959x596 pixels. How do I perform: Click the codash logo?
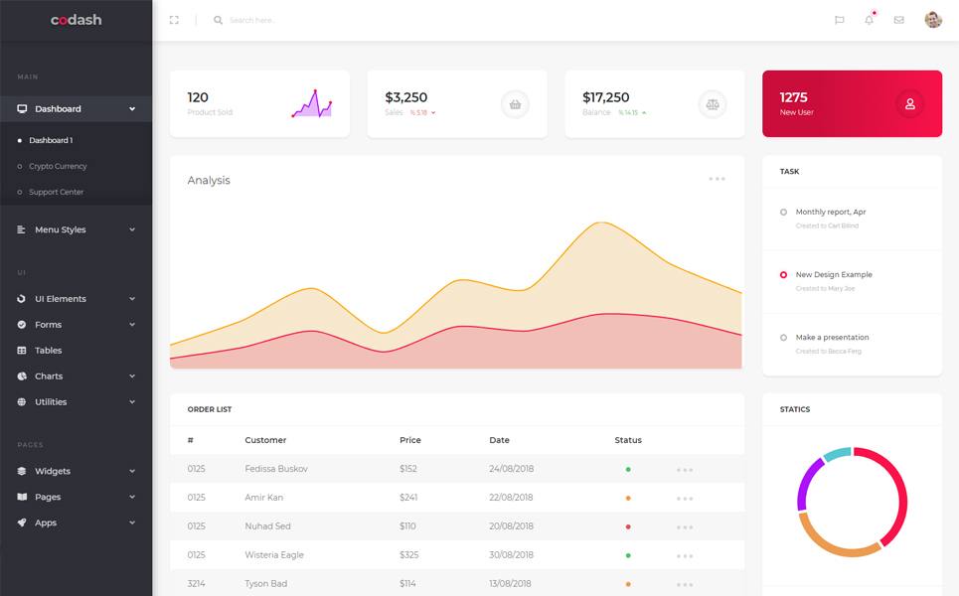[76, 18]
